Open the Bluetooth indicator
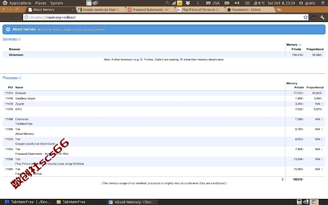This screenshot has height=205, width=328. pyautogui.click(x=198, y=3)
